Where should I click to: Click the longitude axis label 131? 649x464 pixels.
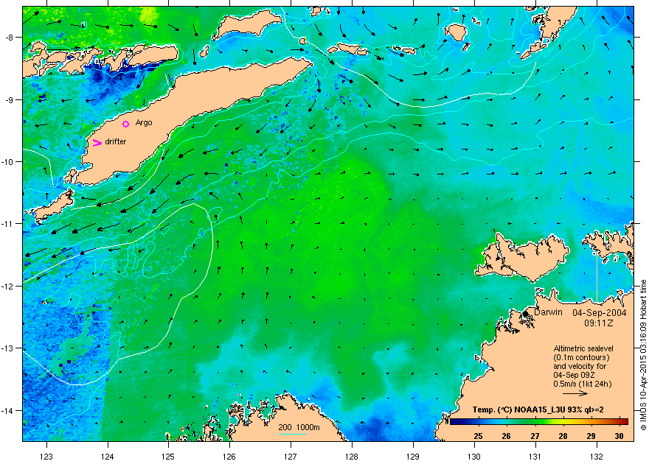point(535,457)
